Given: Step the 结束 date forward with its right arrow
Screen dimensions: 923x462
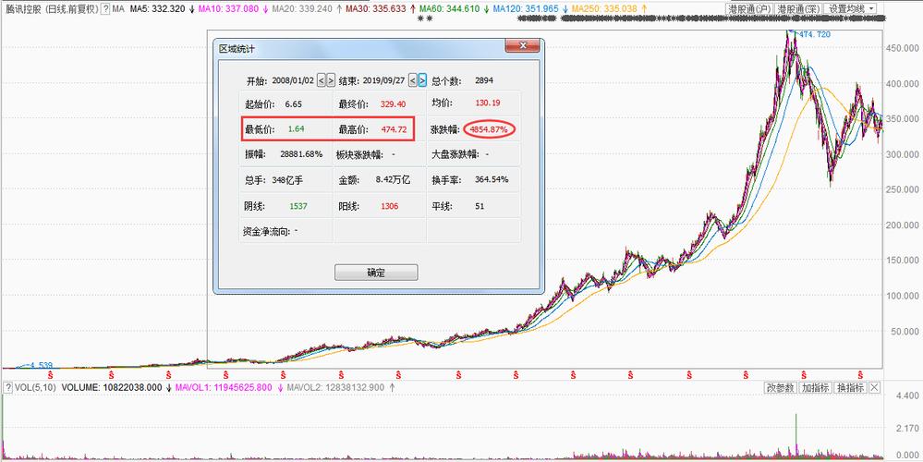Looking at the screenshot, I should (422, 80).
